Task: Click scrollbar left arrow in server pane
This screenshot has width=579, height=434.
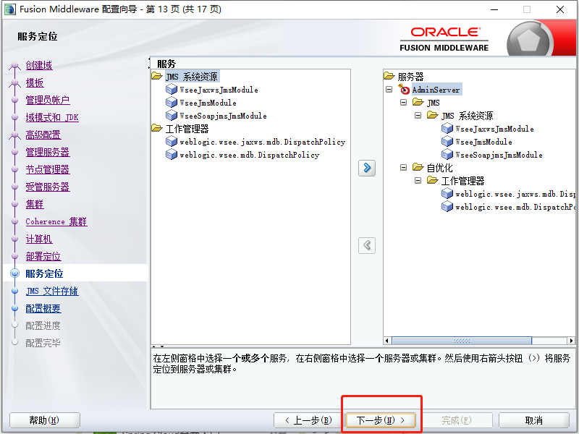Action: [x=387, y=341]
